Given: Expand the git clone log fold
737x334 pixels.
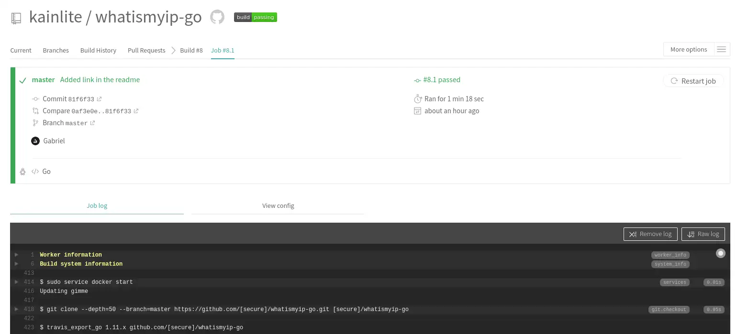Looking at the screenshot, I should coord(17,309).
